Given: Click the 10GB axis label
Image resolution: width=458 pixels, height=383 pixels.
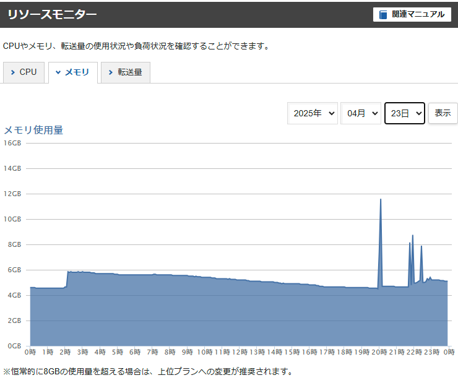Looking at the screenshot, I should pyautogui.click(x=12, y=219).
